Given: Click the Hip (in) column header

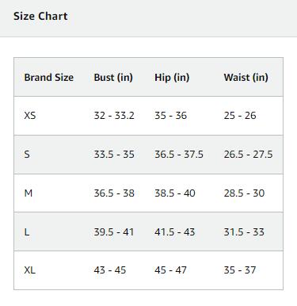Looking at the screenshot, I should (172, 77).
